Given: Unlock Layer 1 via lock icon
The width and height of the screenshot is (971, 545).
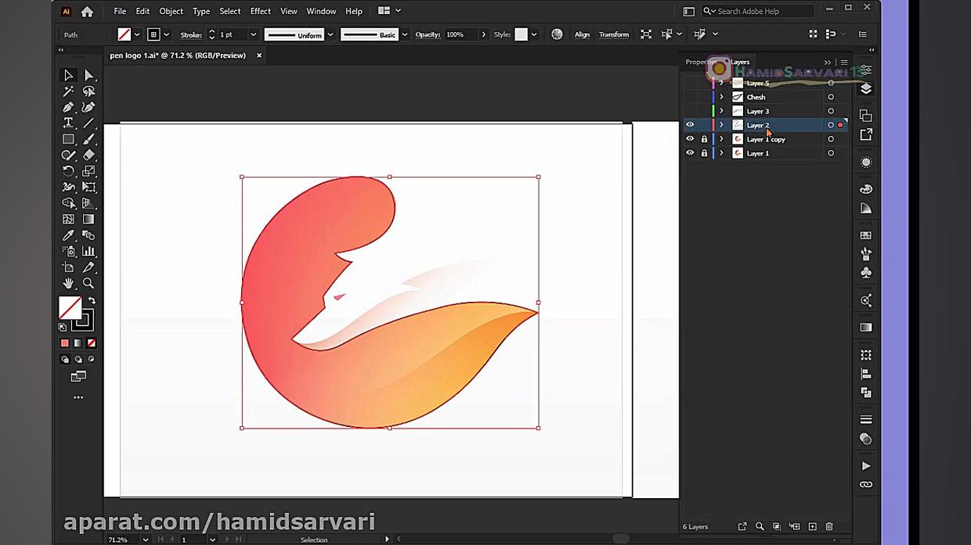Looking at the screenshot, I should 704,153.
